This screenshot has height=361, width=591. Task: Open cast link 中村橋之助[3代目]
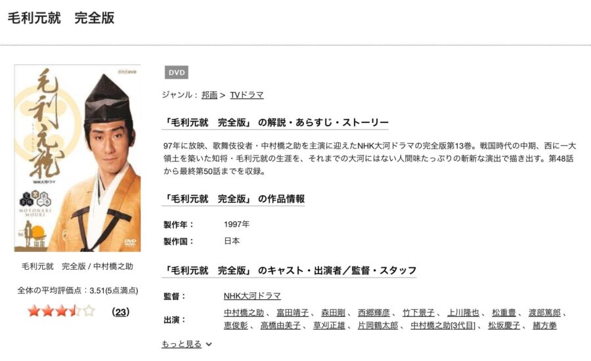[443, 325]
